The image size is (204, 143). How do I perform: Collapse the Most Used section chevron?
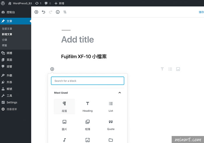[x=120, y=93]
